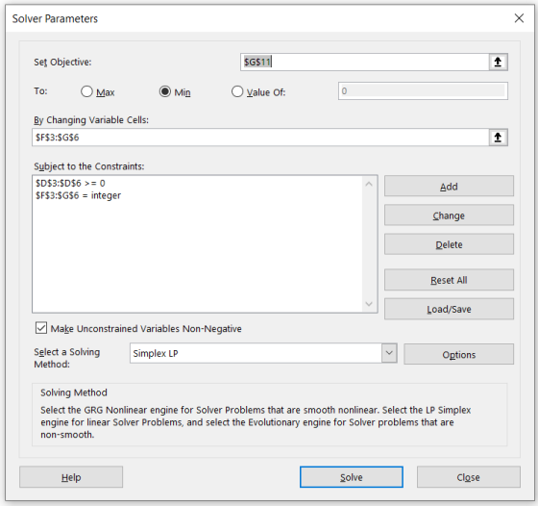The width and height of the screenshot is (538, 506).
Task: Click the Add constraint button
Action: pyautogui.click(x=449, y=187)
